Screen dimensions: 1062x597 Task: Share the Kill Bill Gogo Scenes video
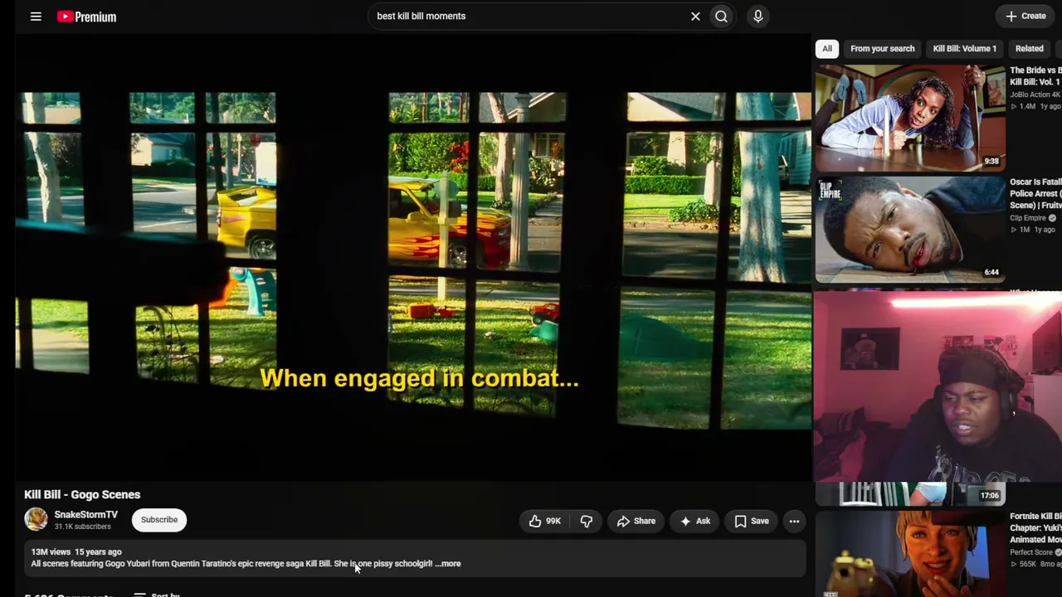point(636,521)
